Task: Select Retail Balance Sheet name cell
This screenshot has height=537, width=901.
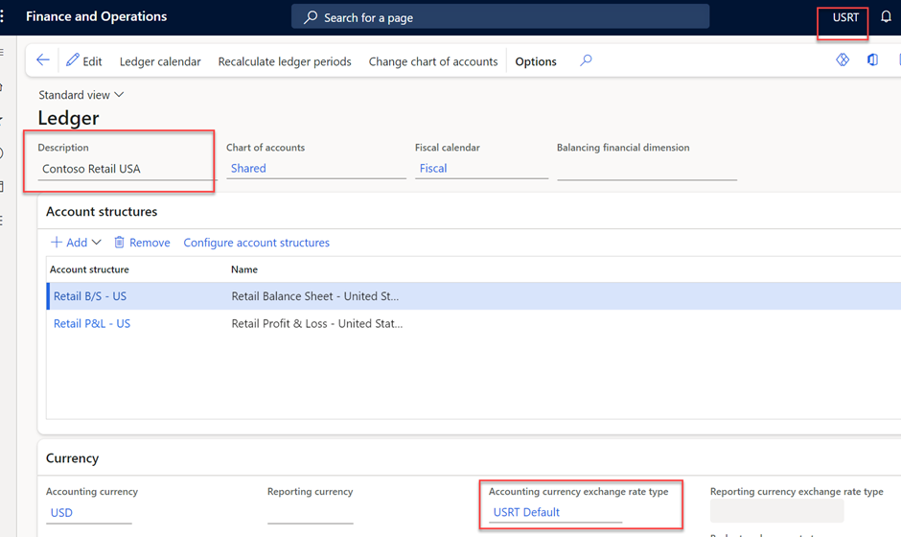Action: coord(315,296)
